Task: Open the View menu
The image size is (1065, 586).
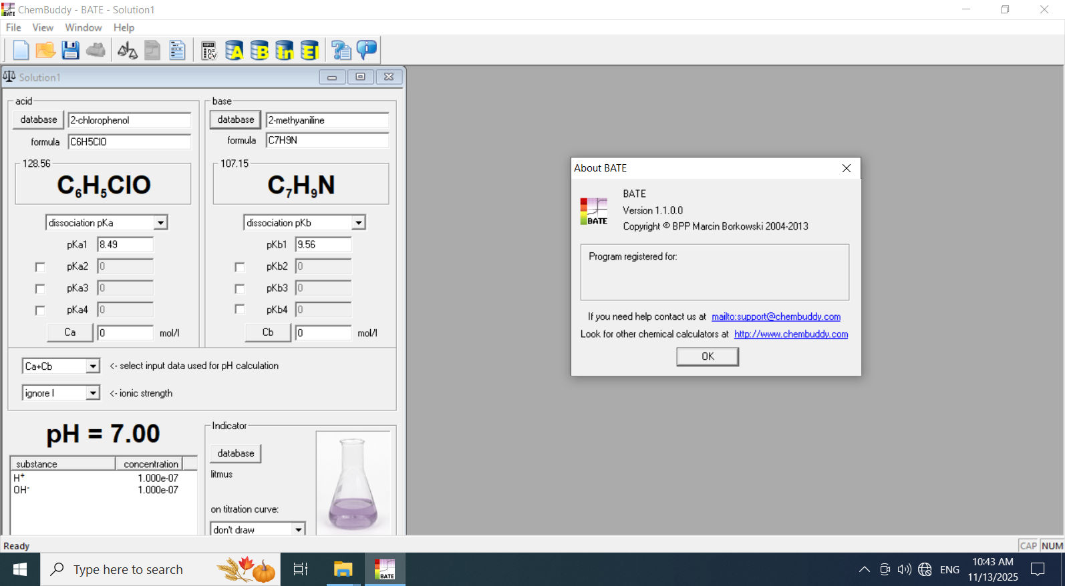Action: pos(43,27)
